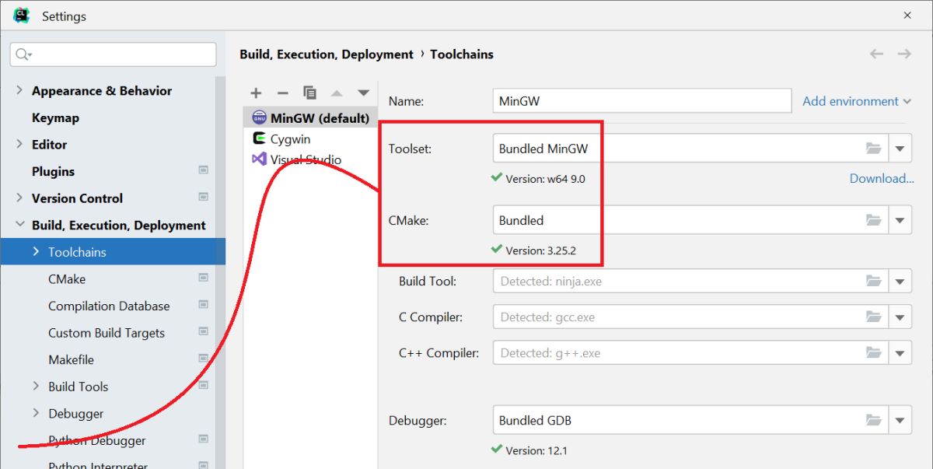Move toolchain up in the list
Screen dimensions: 933x469
[337, 93]
